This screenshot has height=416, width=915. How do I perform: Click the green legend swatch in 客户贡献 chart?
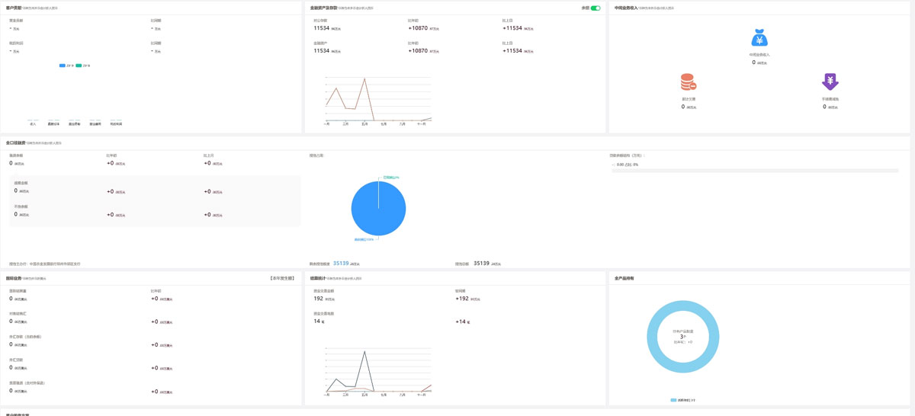pos(79,66)
